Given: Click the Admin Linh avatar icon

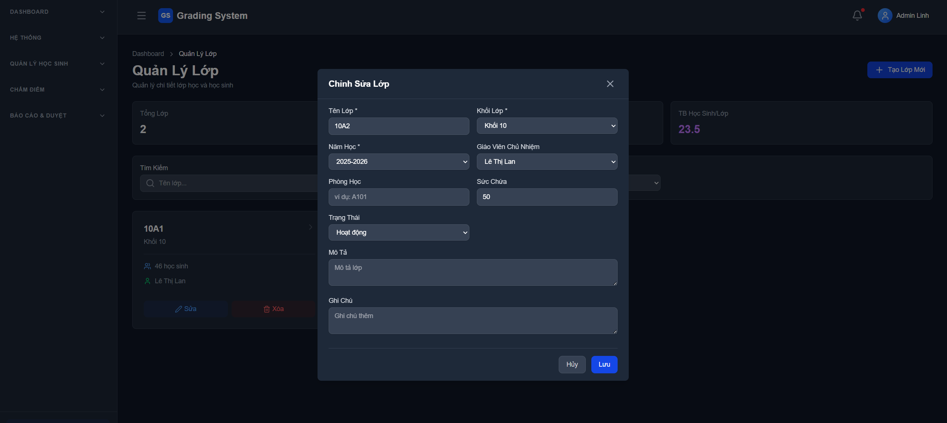Looking at the screenshot, I should pyautogui.click(x=885, y=16).
